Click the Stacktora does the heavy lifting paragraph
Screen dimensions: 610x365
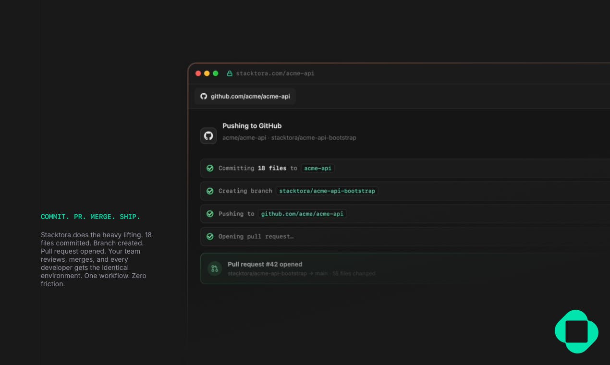(x=97, y=259)
